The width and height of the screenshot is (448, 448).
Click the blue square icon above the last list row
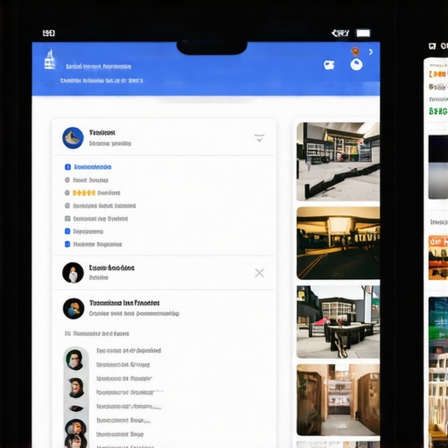pos(67,231)
